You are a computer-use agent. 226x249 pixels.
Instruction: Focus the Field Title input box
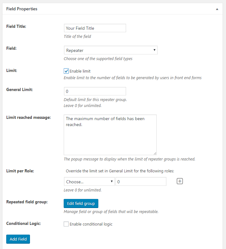pos(95,28)
